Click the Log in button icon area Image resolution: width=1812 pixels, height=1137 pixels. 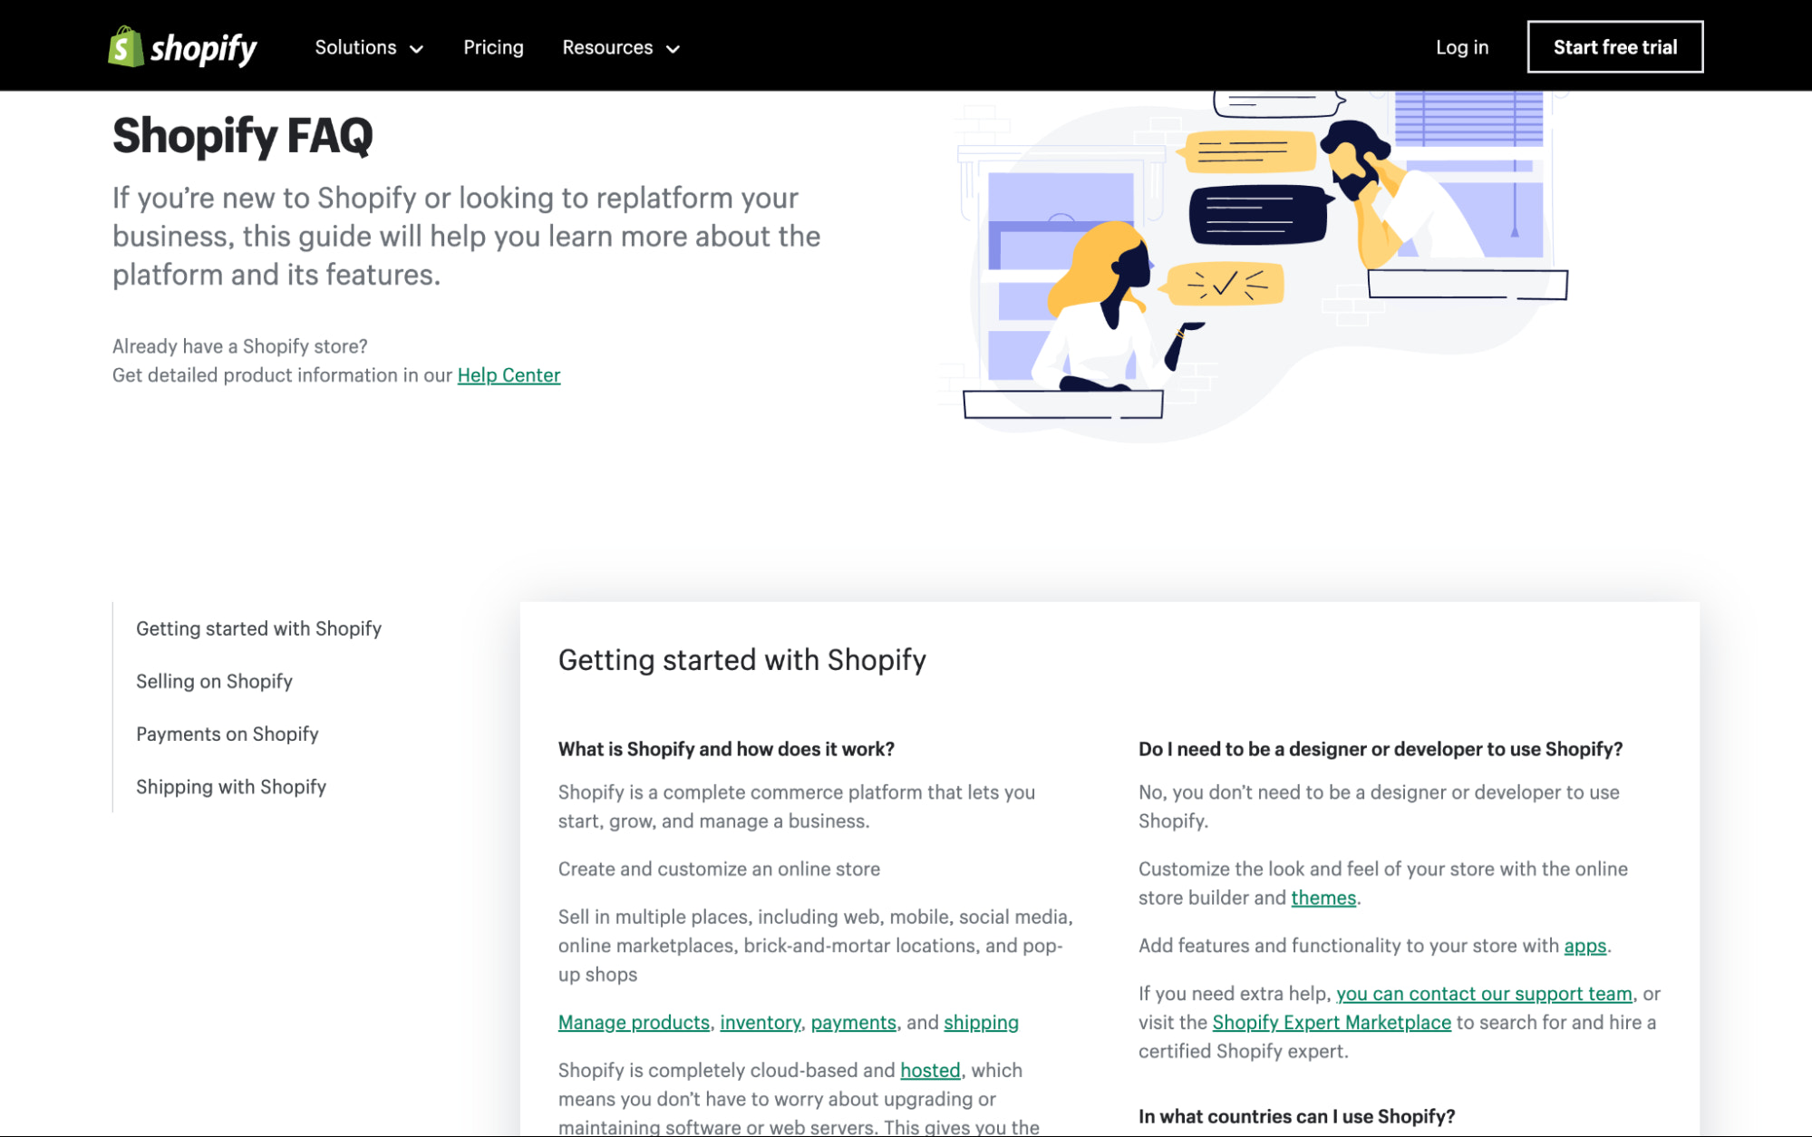[1462, 46]
